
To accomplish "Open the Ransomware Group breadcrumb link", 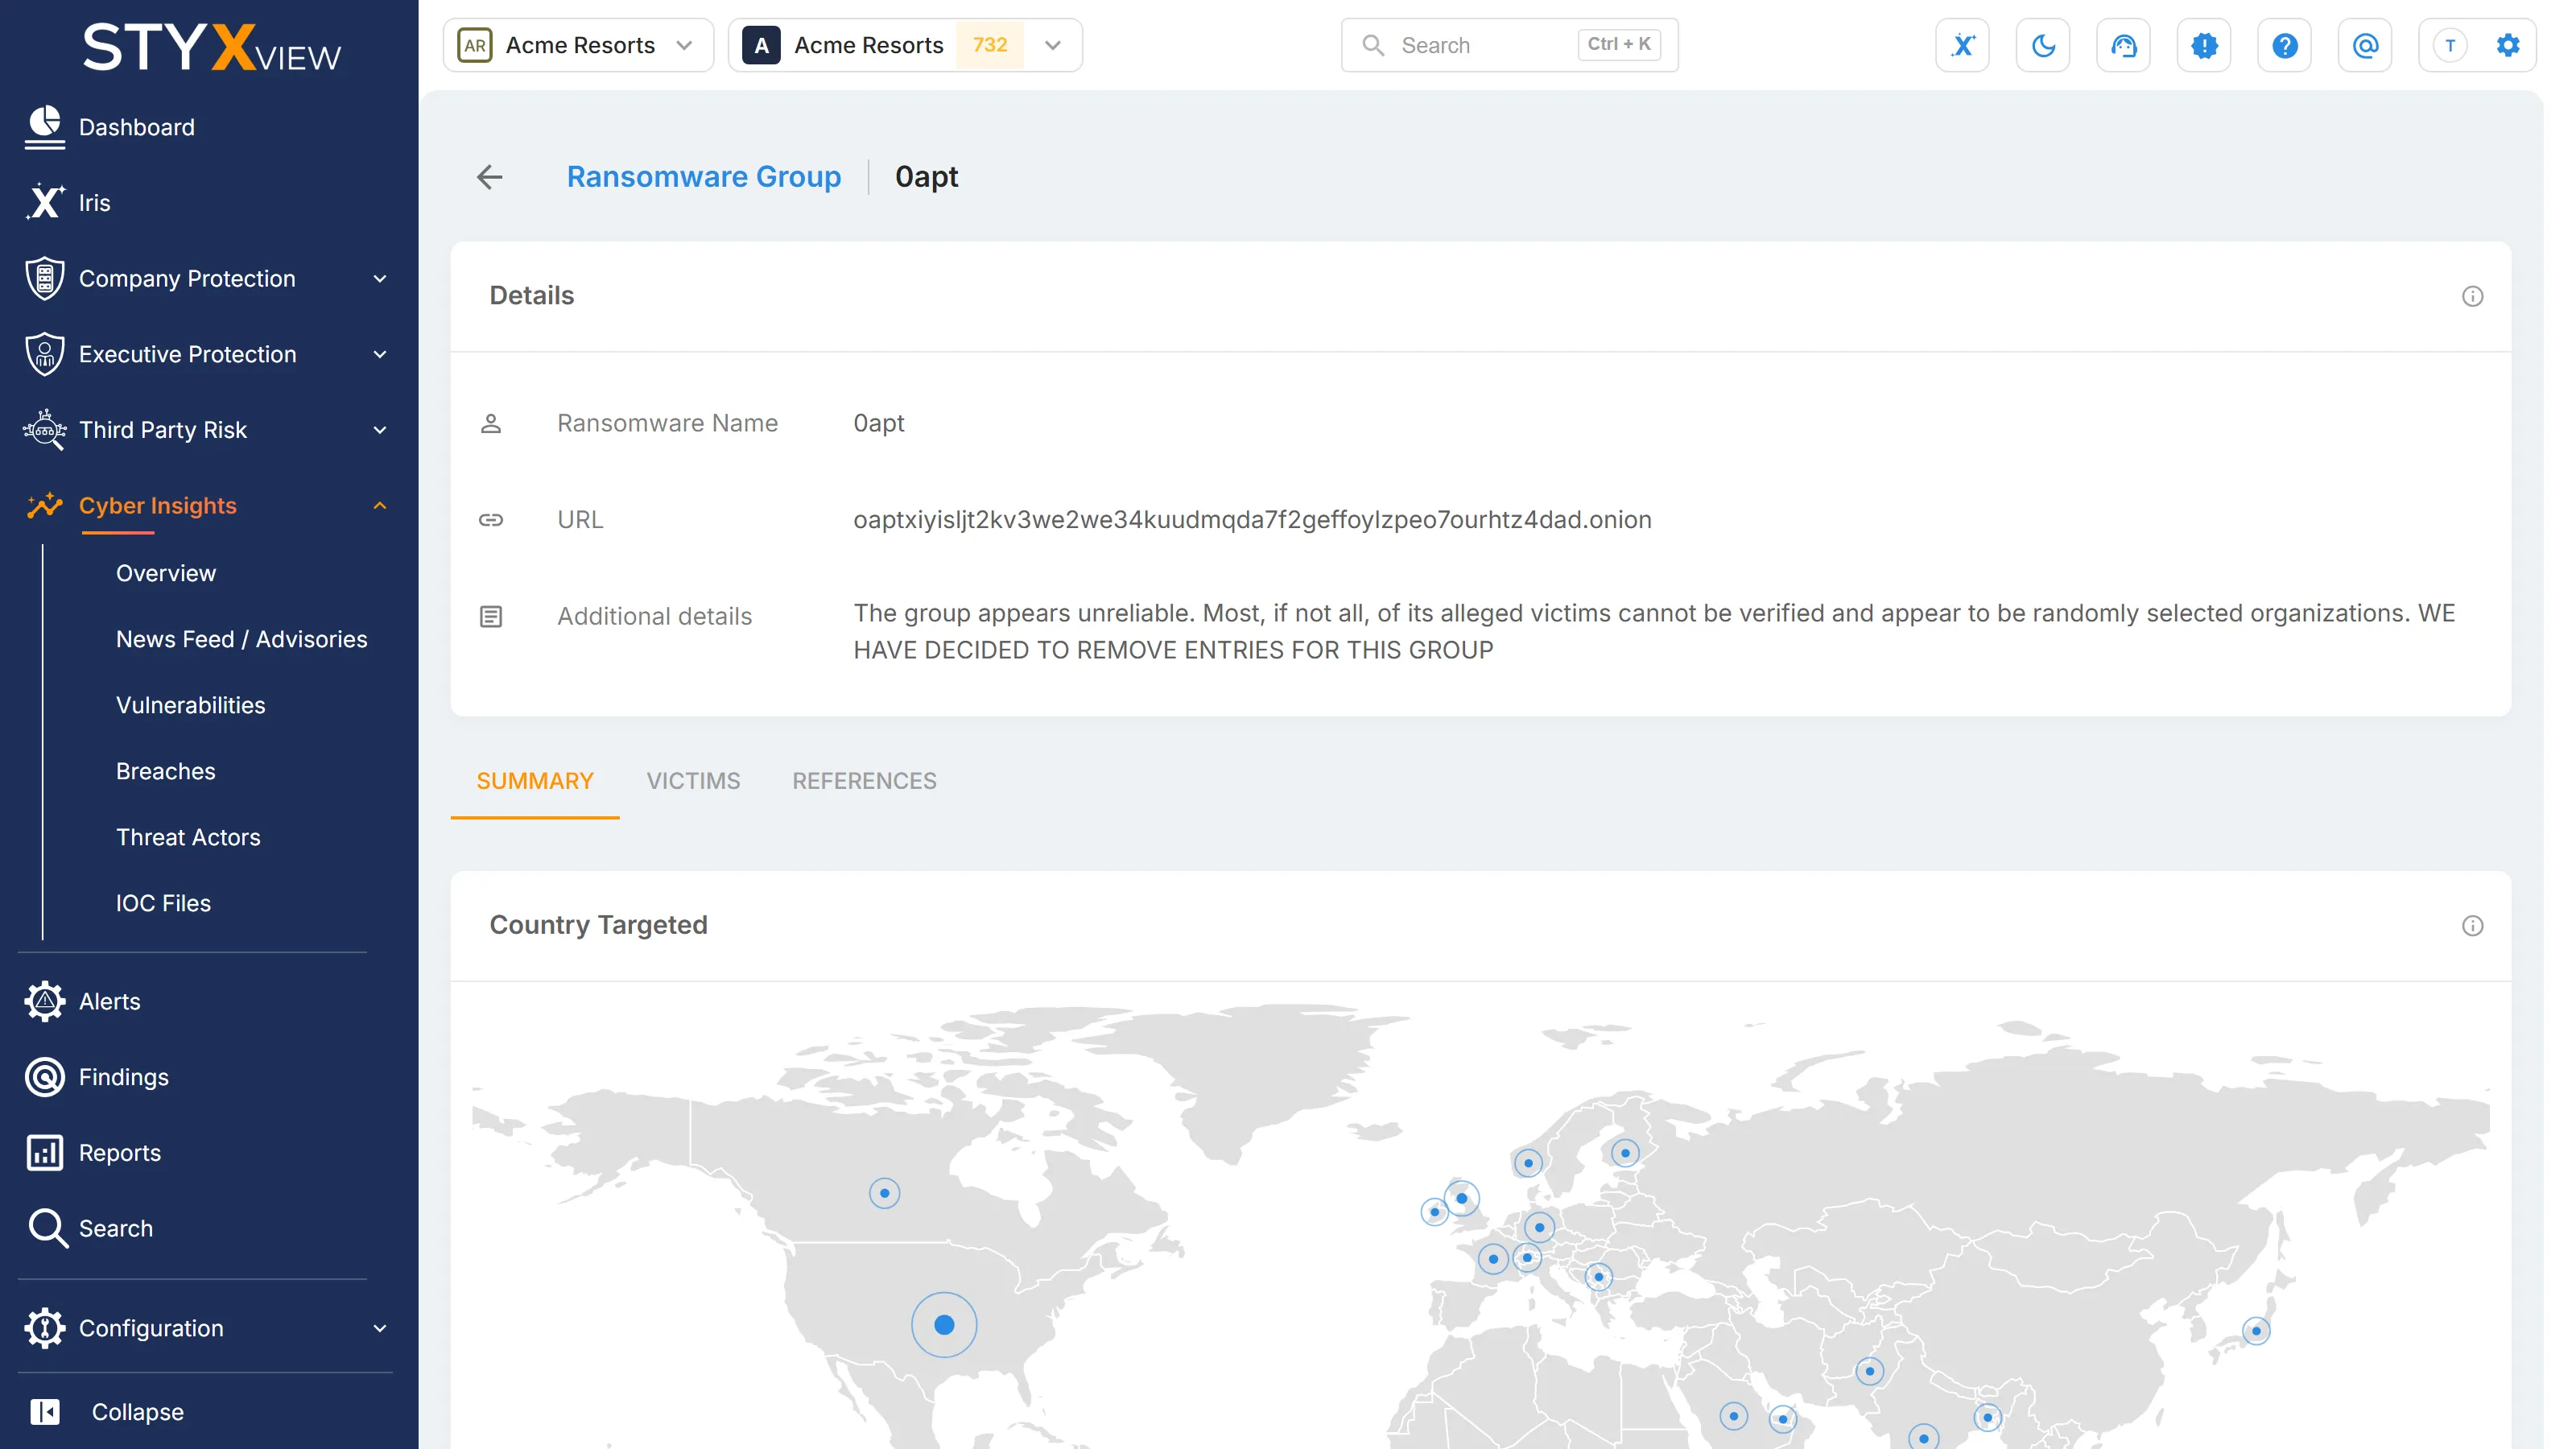I will coord(704,177).
